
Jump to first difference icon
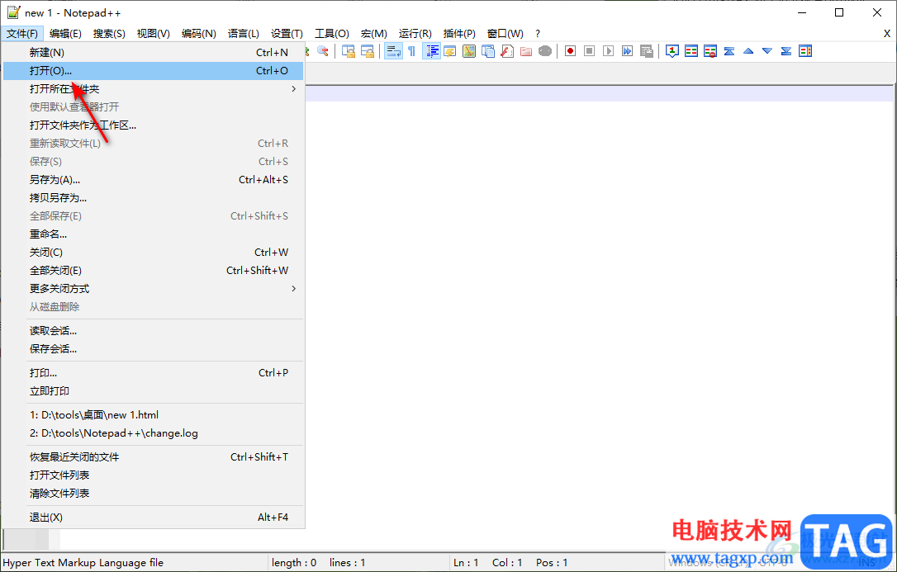729,51
